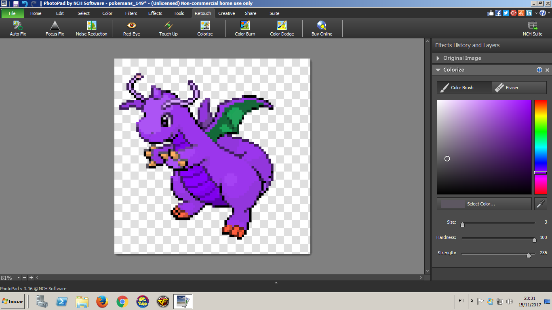Click the Select Color button

[x=484, y=204]
